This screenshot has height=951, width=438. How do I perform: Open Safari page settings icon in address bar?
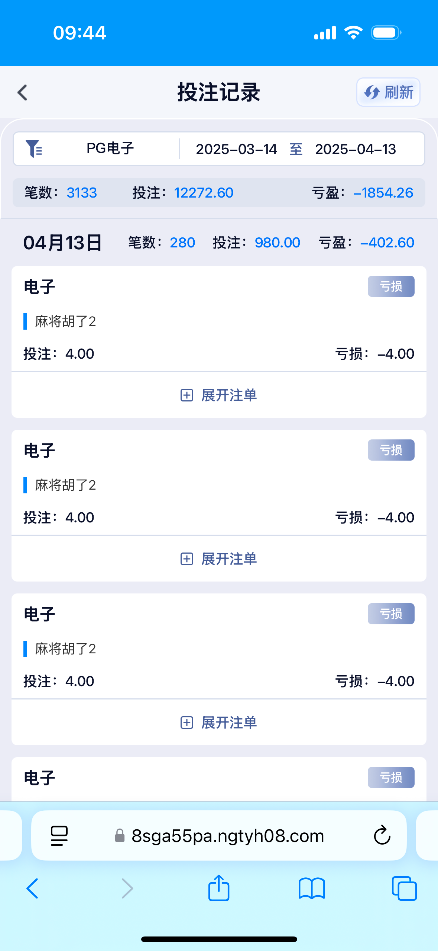(59, 836)
